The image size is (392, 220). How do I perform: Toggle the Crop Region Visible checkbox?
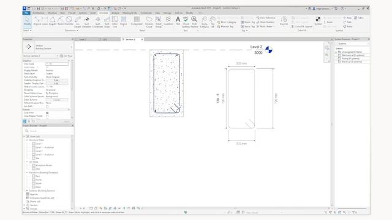click(x=47, y=116)
